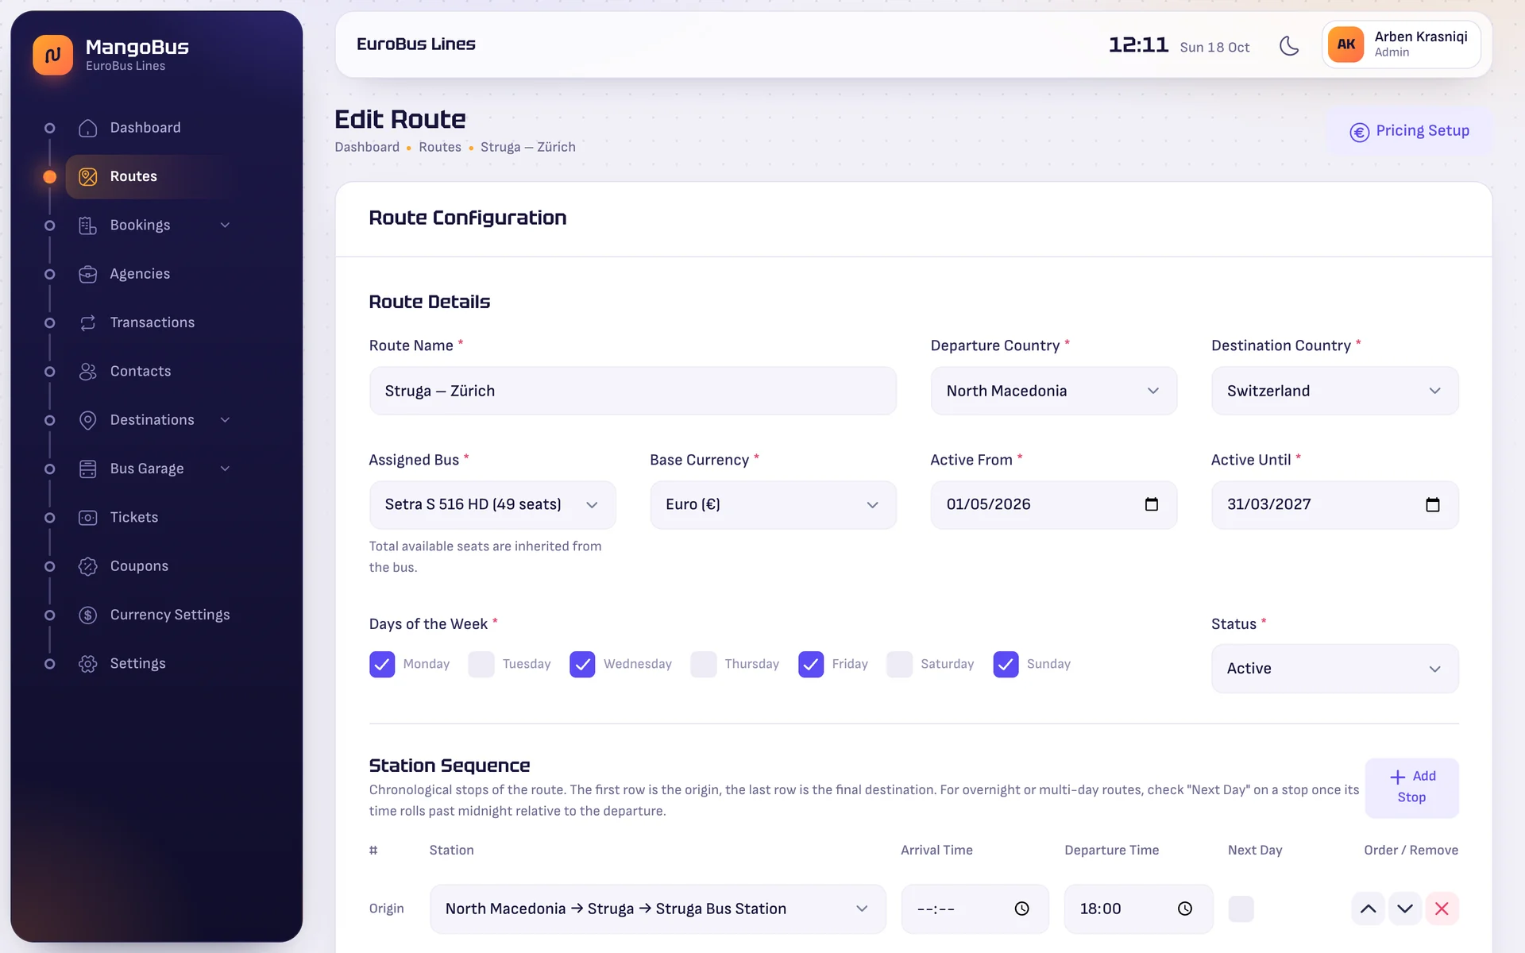This screenshot has height=953, width=1525.
Task: Uncheck the Sunday checkbox
Action: tap(1006, 664)
